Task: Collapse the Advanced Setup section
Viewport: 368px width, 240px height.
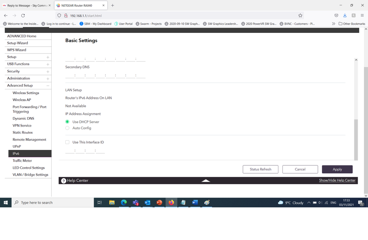Action: click(48, 86)
